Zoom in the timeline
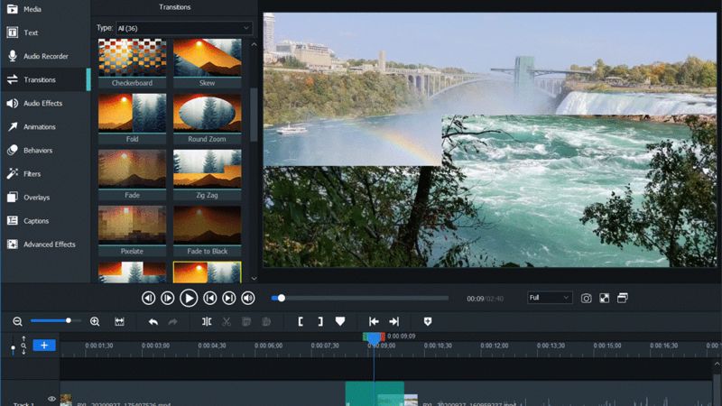The width and height of the screenshot is (722, 406). tap(95, 321)
